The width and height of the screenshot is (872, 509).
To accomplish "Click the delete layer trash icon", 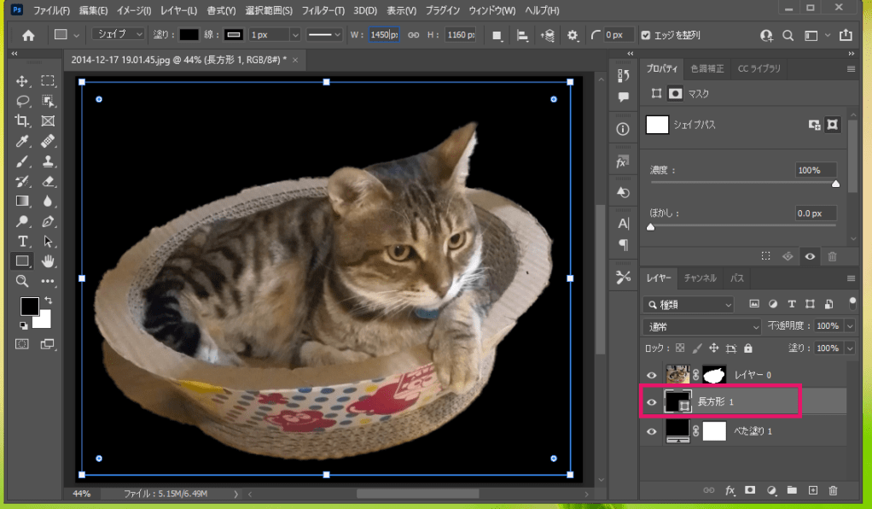I will coord(834,490).
